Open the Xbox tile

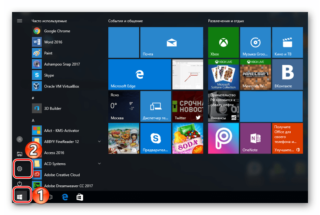[x=223, y=42]
